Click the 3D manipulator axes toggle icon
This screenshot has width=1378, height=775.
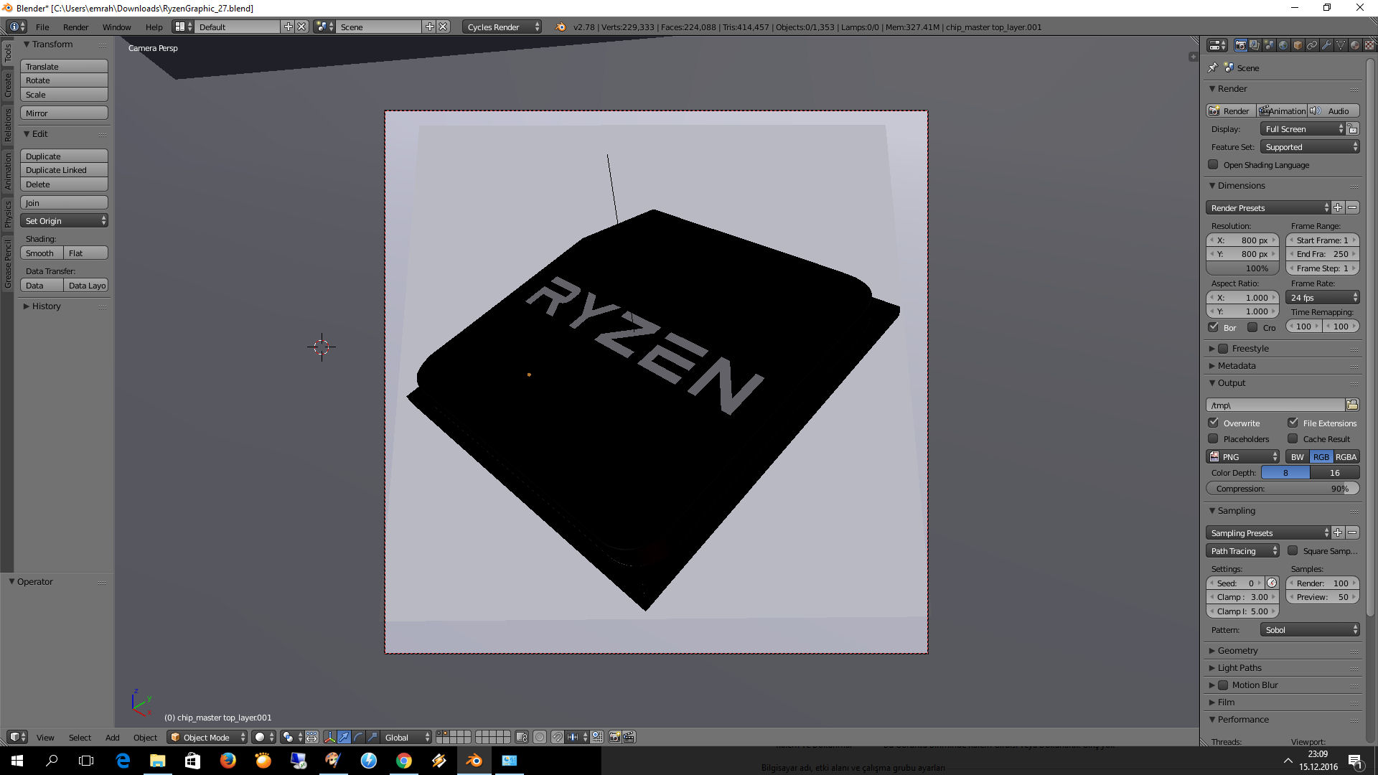point(329,737)
